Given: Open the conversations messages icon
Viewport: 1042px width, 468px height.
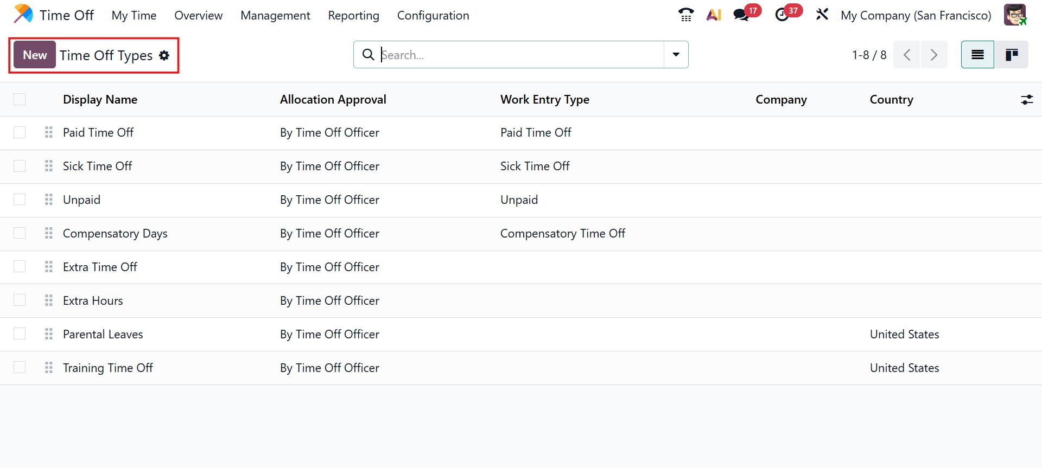Looking at the screenshot, I should (741, 15).
